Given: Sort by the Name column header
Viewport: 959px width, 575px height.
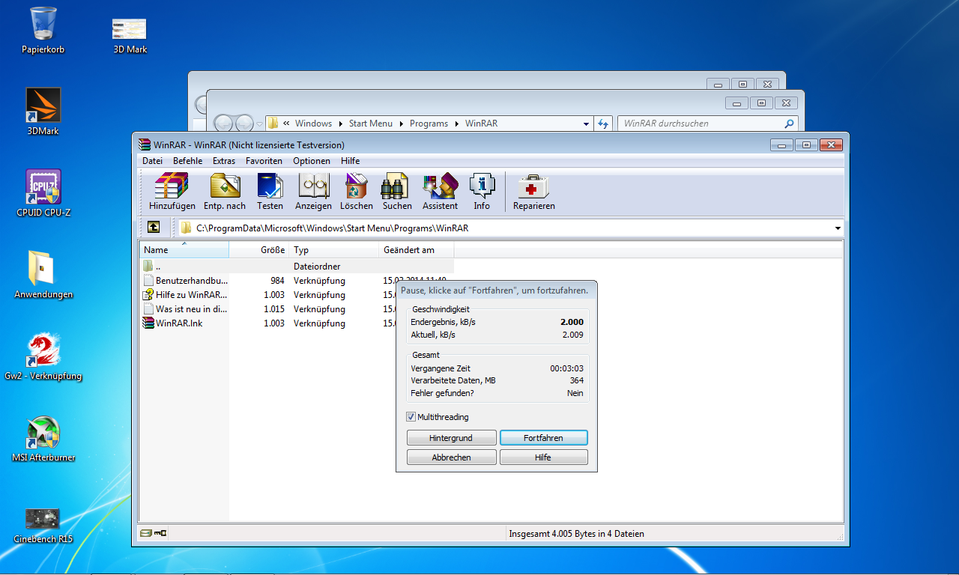Looking at the screenshot, I should [184, 250].
